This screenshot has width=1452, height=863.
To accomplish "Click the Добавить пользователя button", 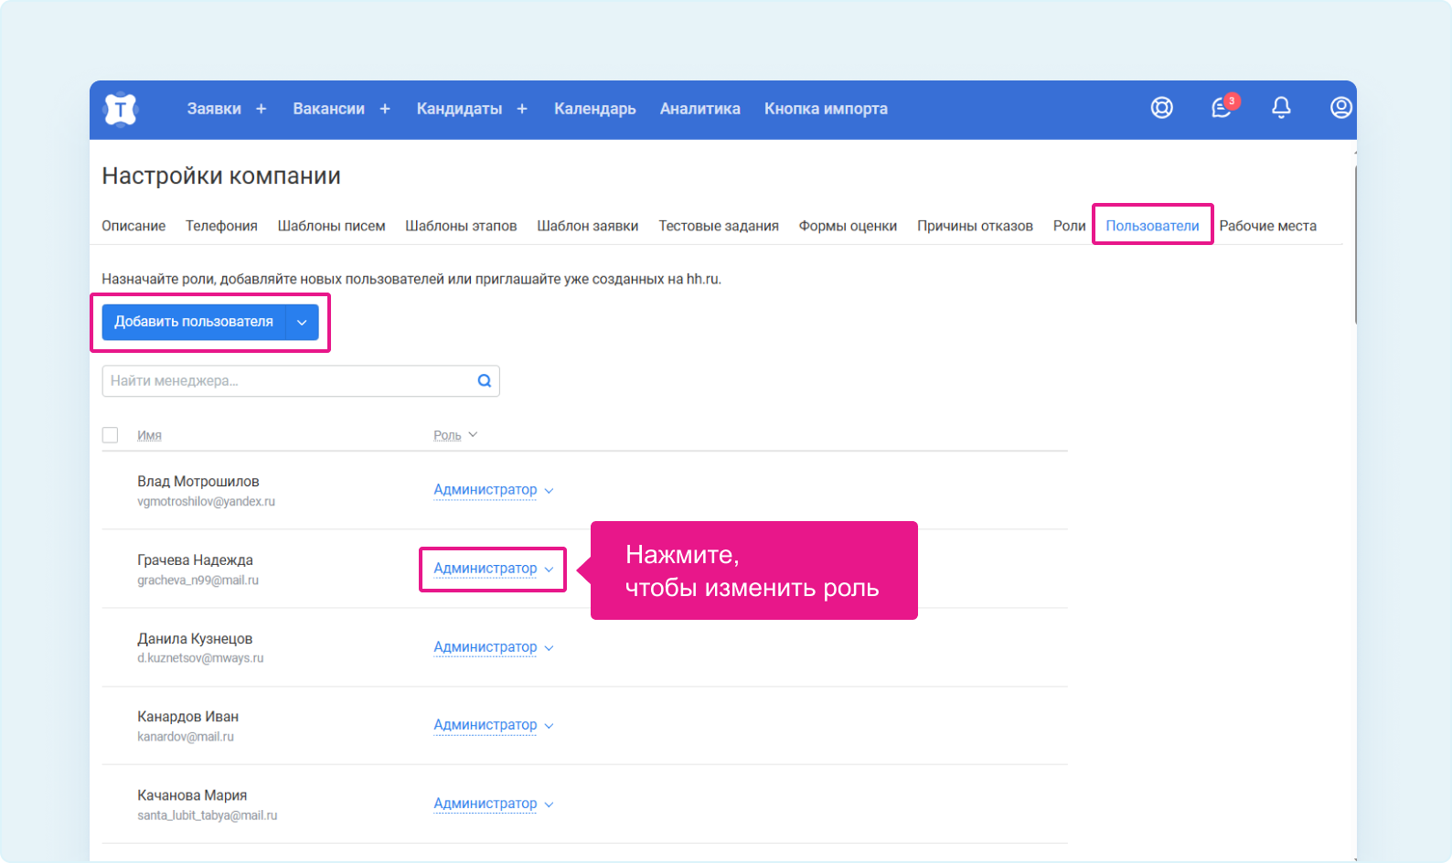I will [194, 322].
